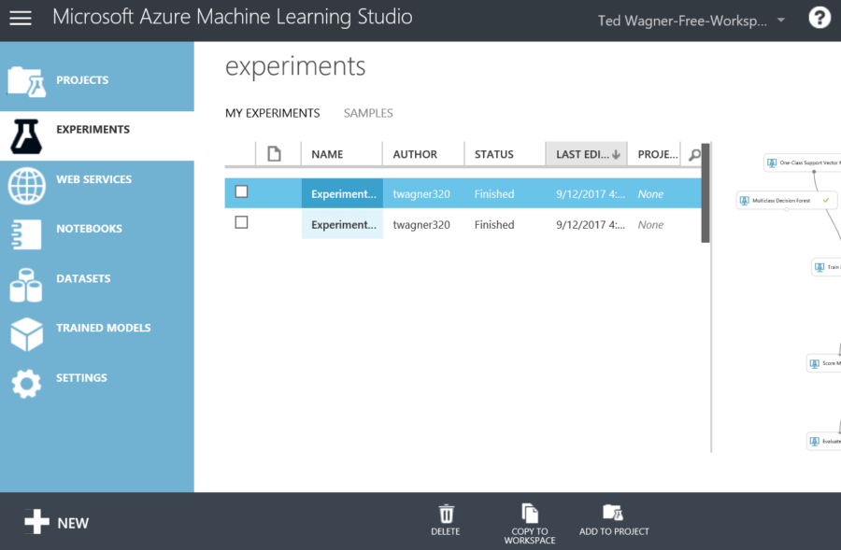Click Finished status in the highlighted row
Image resolution: width=841 pixels, height=550 pixels.
[494, 194]
